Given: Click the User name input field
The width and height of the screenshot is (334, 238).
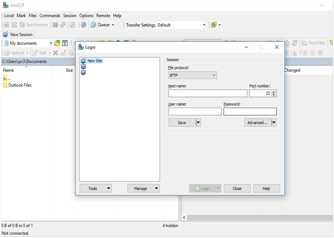Looking at the screenshot, I should pyautogui.click(x=195, y=111).
